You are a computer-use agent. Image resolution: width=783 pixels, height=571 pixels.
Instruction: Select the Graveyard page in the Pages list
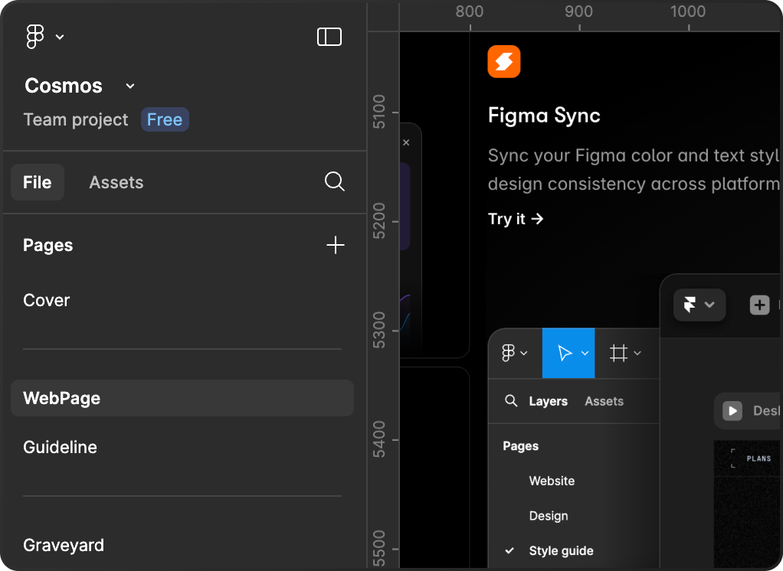(x=64, y=545)
